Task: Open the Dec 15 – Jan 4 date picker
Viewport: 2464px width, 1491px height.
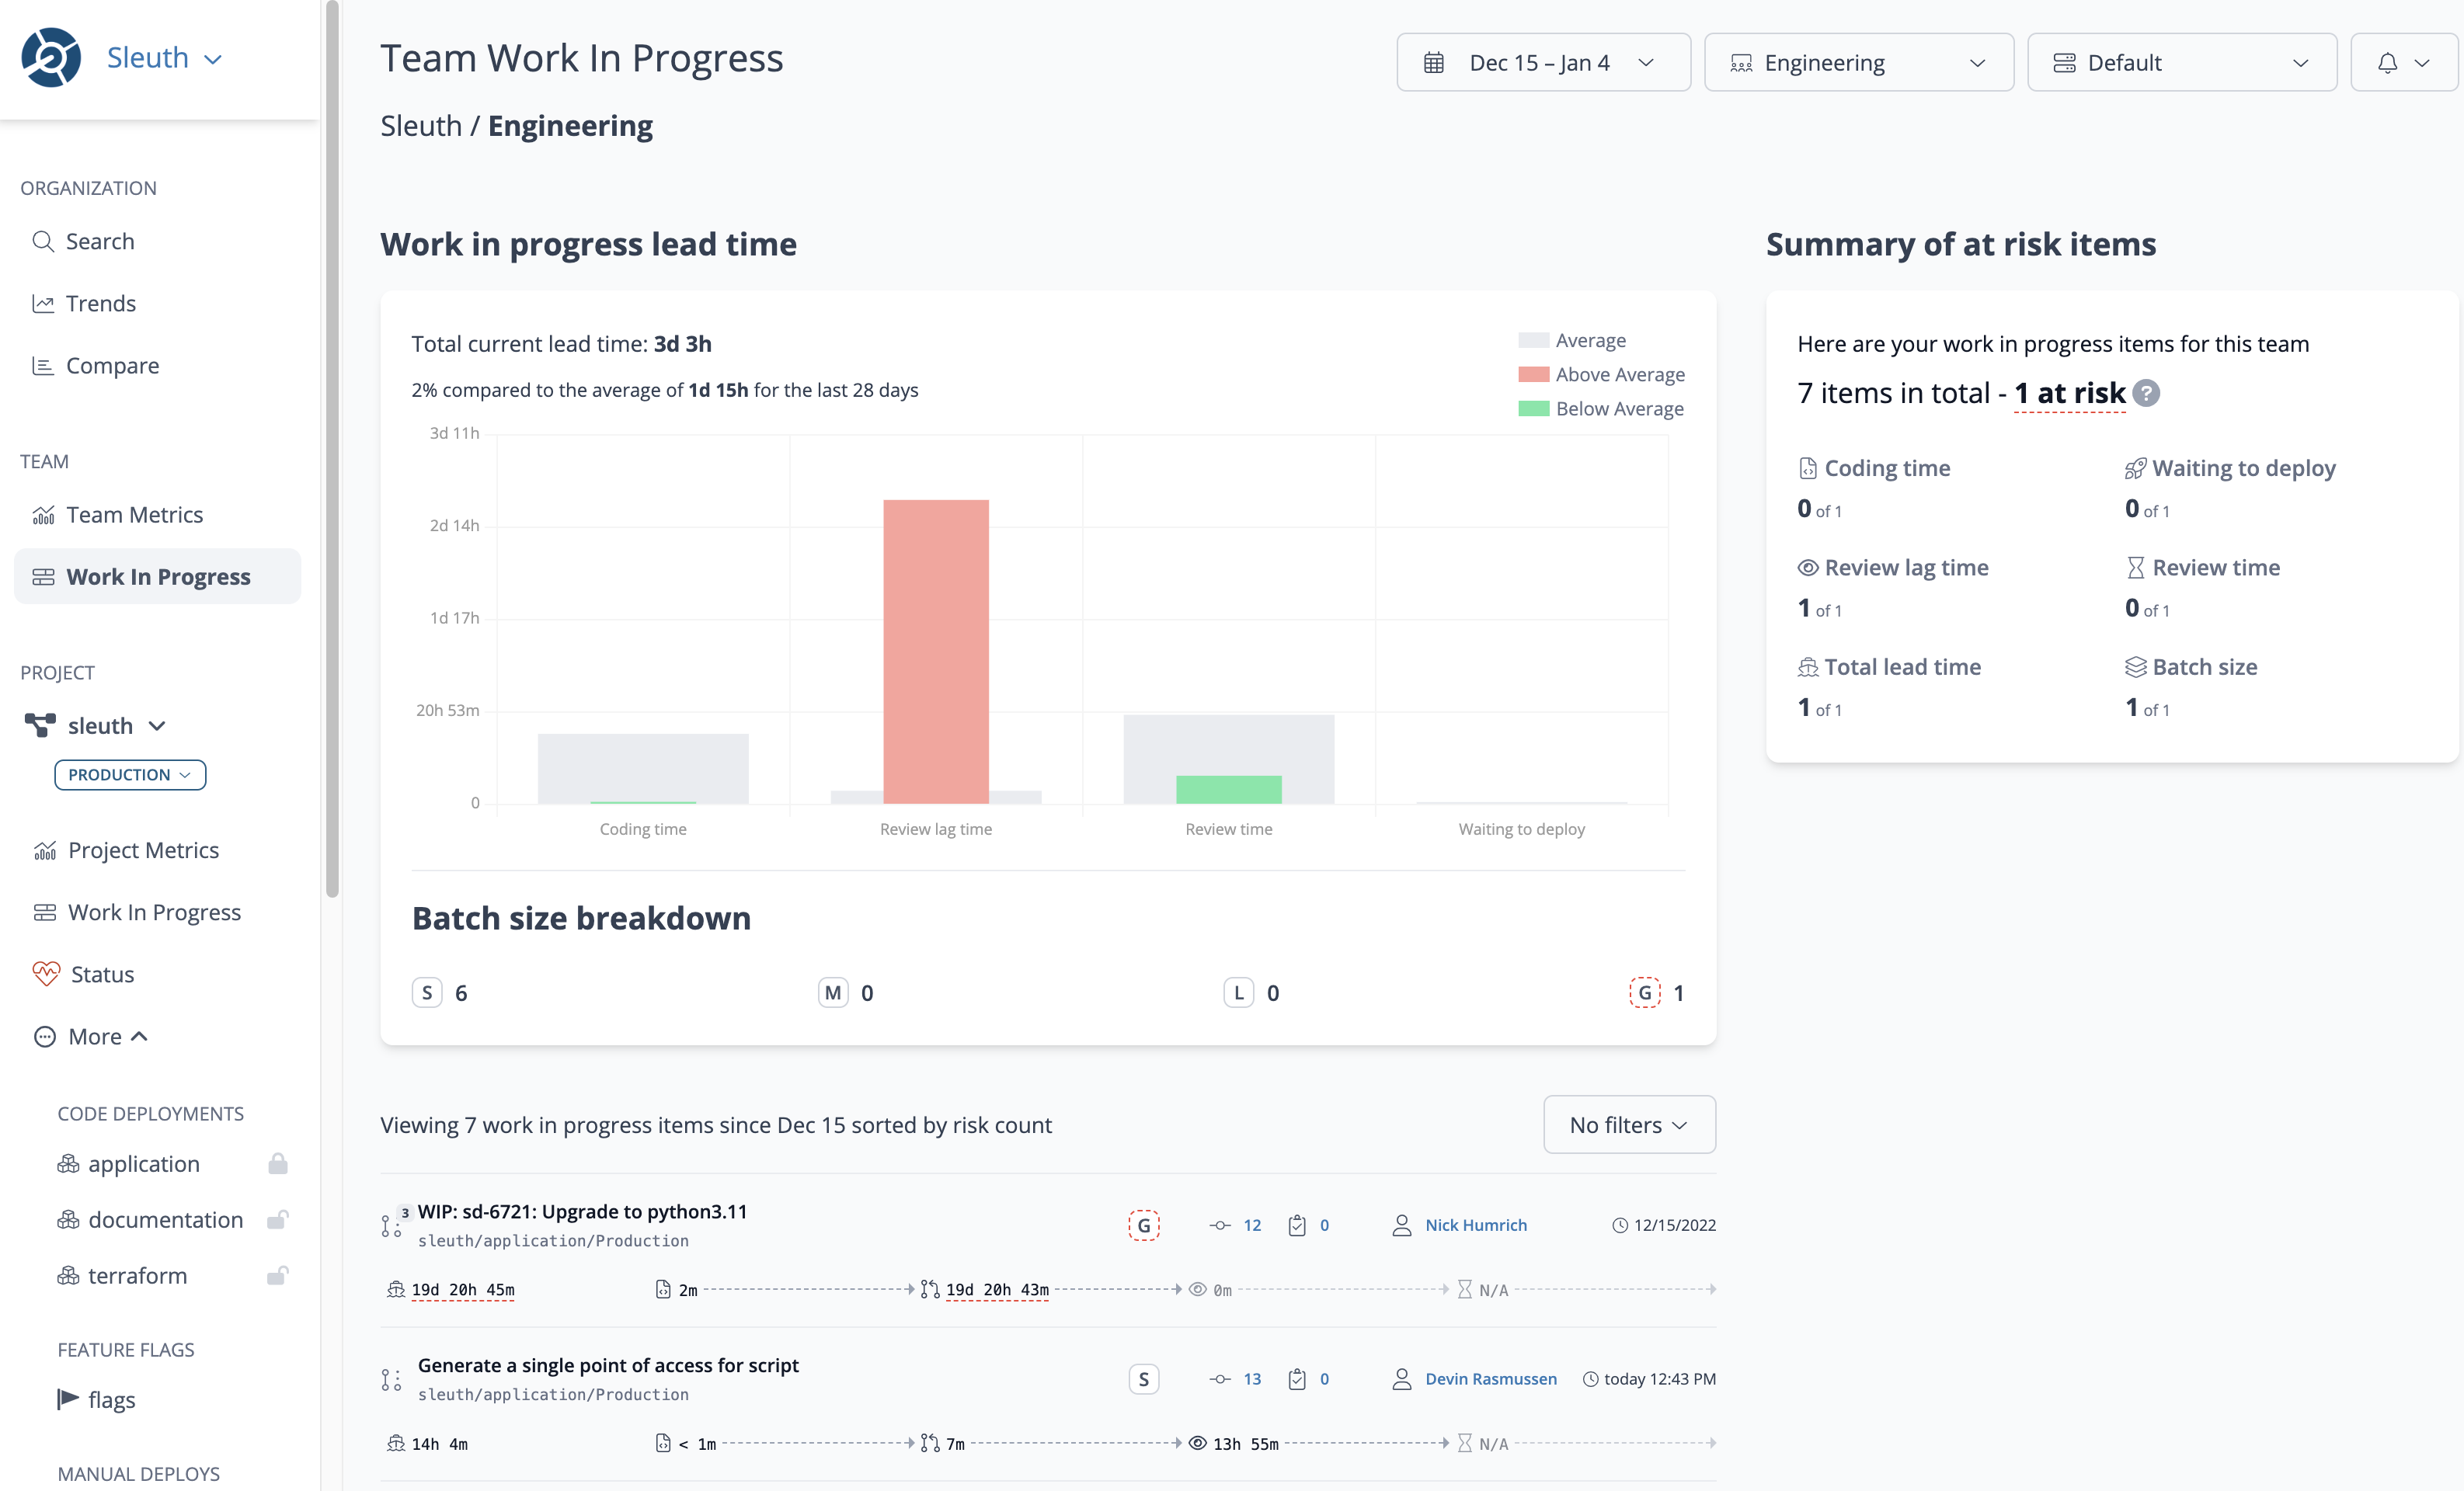Action: 1543,62
